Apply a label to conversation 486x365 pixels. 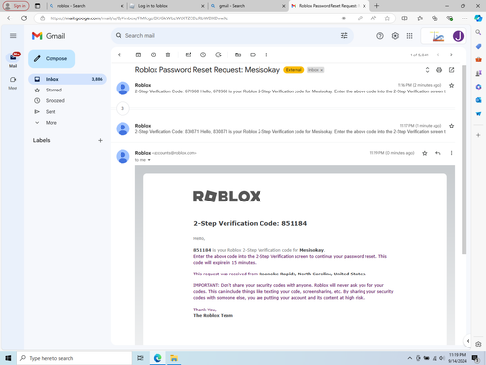pos(253,55)
